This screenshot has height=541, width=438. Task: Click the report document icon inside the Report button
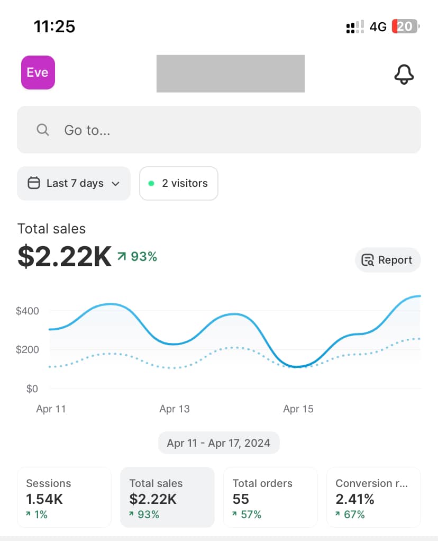[367, 260]
